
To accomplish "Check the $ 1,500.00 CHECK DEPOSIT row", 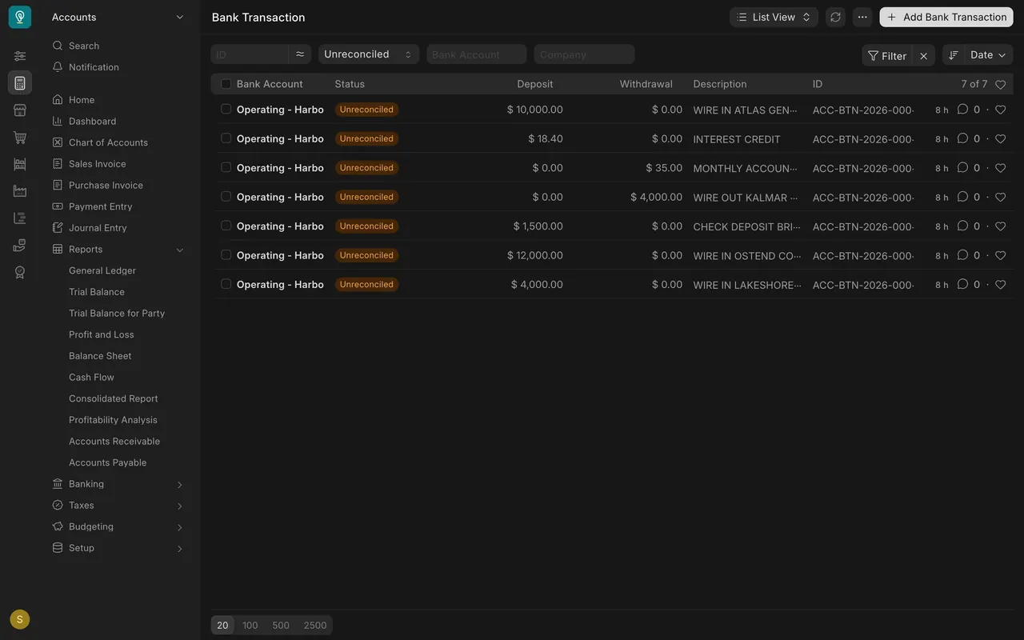I will (226, 226).
